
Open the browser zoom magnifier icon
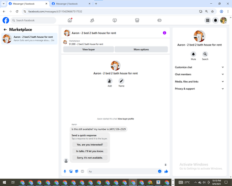pyautogui.click(x=206, y=11)
